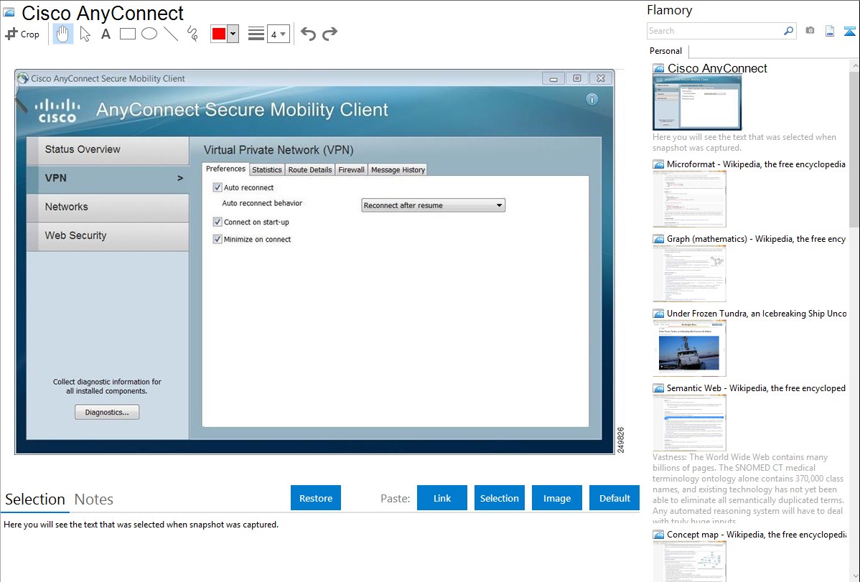Choose the freehand scribble tool
Image resolution: width=860 pixels, height=582 pixels.
(x=192, y=34)
